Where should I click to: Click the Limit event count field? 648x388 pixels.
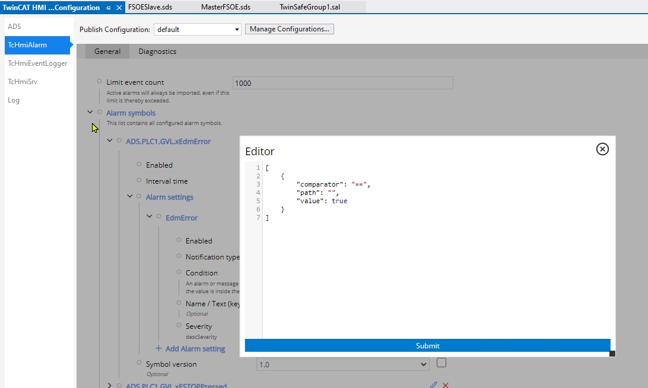342,83
